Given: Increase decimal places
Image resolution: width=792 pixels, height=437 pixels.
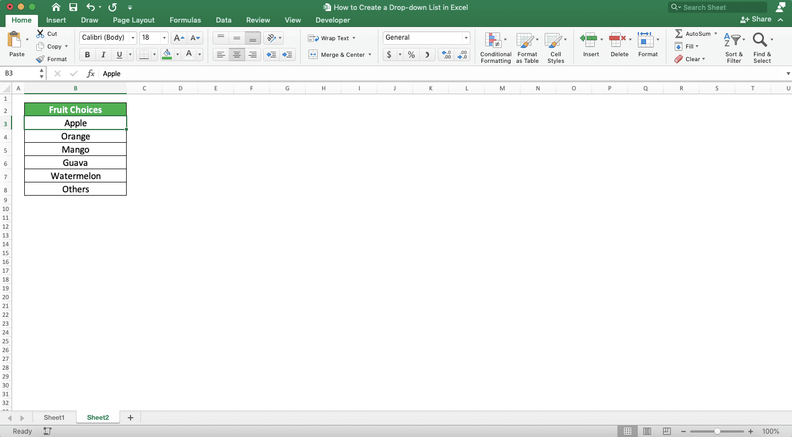Looking at the screenshot, I should click(x=446, y=55).
